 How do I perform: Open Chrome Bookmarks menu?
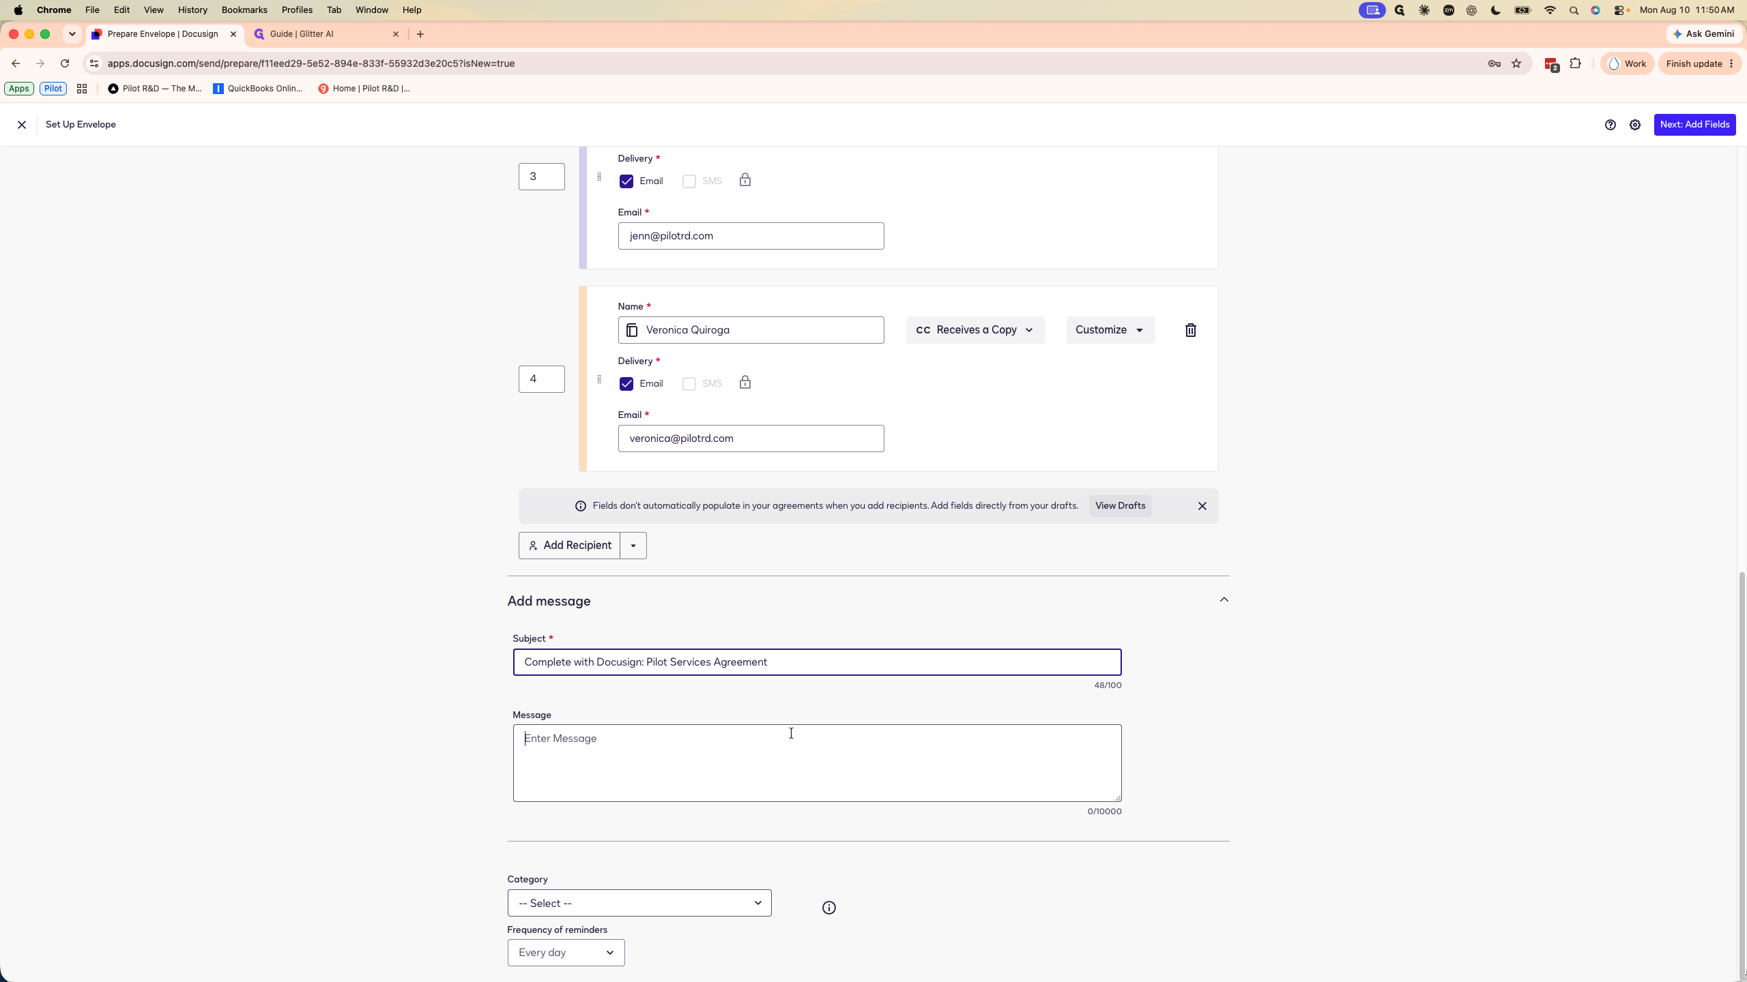tap(244, 10)
